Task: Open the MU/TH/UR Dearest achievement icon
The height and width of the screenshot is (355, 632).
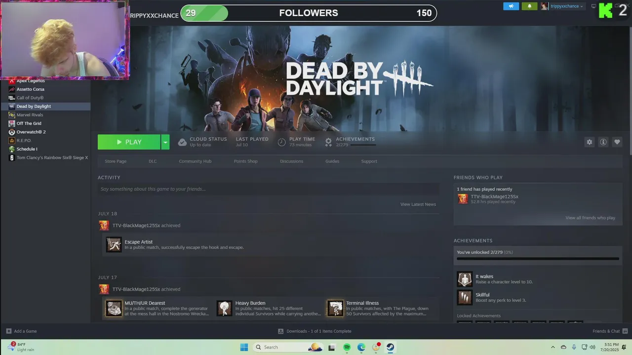Action: click(x=114, y=308)
